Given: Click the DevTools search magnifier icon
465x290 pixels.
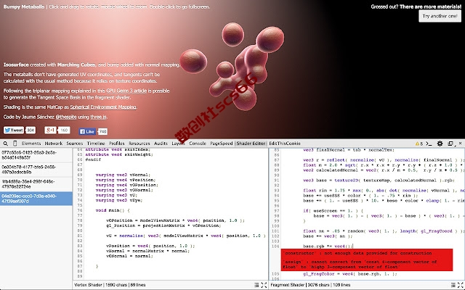Looking at the screenshot, I should [6, 144].
